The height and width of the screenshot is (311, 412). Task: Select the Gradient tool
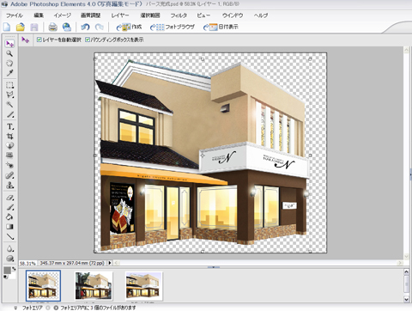pyautogui.click(x=9, y=227)
